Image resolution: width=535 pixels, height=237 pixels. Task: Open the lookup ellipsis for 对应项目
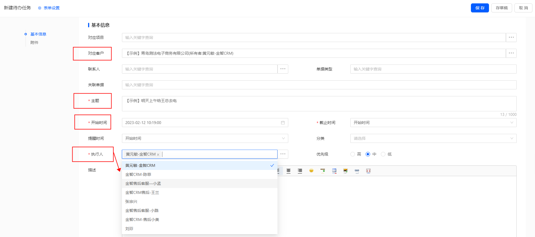click(x=511, y=37)
